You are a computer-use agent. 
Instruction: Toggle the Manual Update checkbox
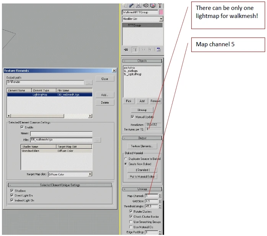[132, 117]
